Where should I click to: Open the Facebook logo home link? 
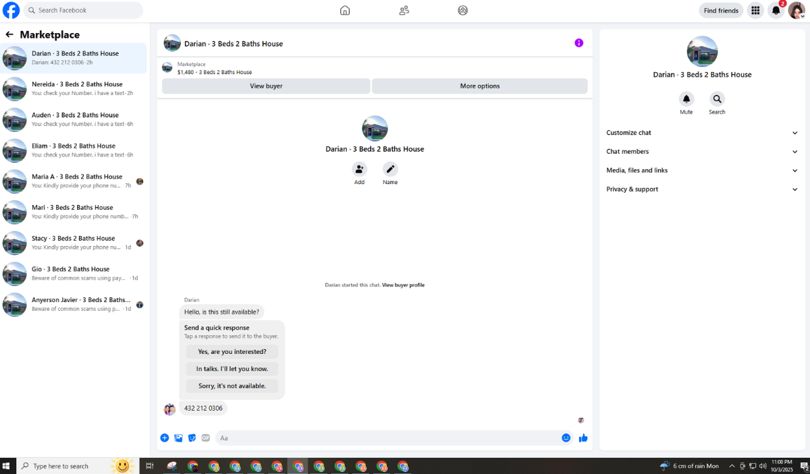[x=11, y=10]
